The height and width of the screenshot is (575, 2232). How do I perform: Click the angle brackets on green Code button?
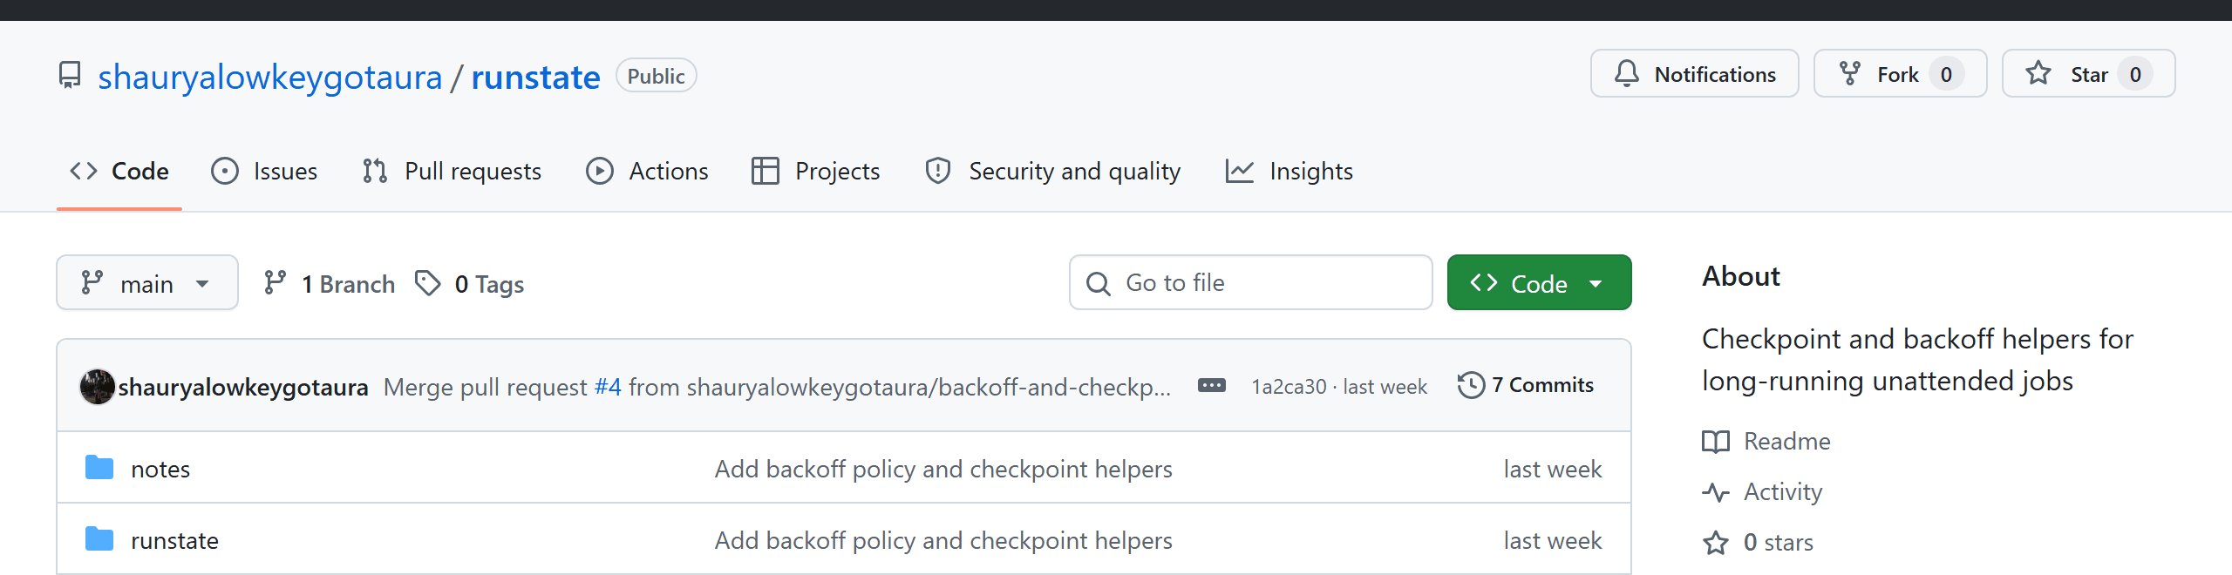(x=1484, y=282)
